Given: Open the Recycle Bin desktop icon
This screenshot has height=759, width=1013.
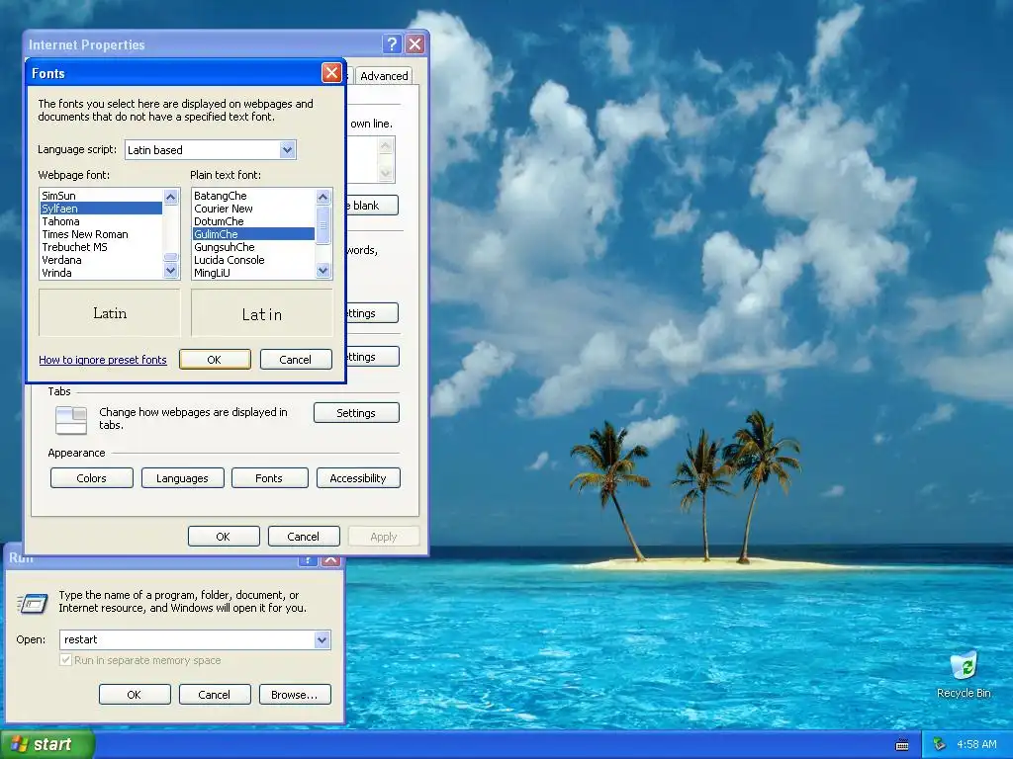Looking at the screenshot, I should click(x=964, y=674).
